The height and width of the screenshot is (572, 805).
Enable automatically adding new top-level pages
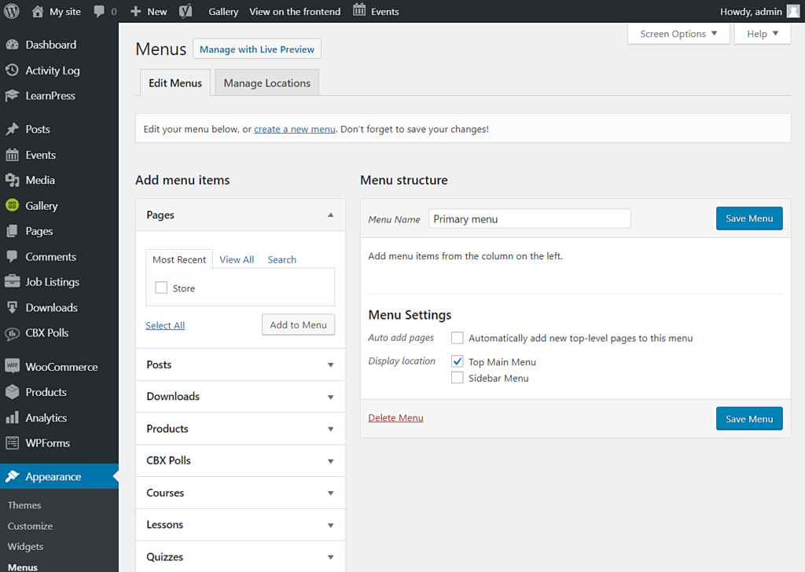click(x=458, y=338)
